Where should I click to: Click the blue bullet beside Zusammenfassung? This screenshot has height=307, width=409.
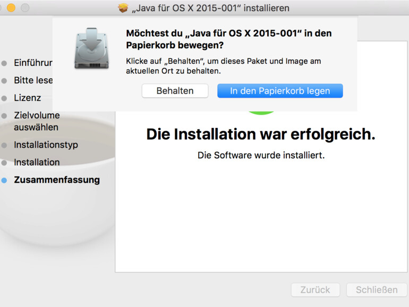[4, 180]
